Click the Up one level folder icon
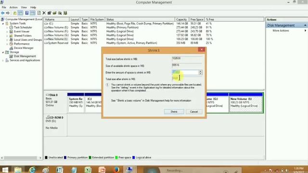 (15, 13)
